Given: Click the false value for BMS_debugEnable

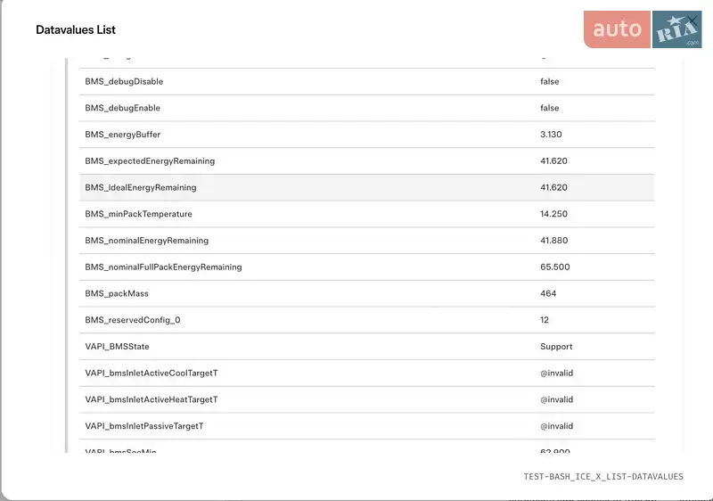Looking at the screenshot, I should (549, 108).
